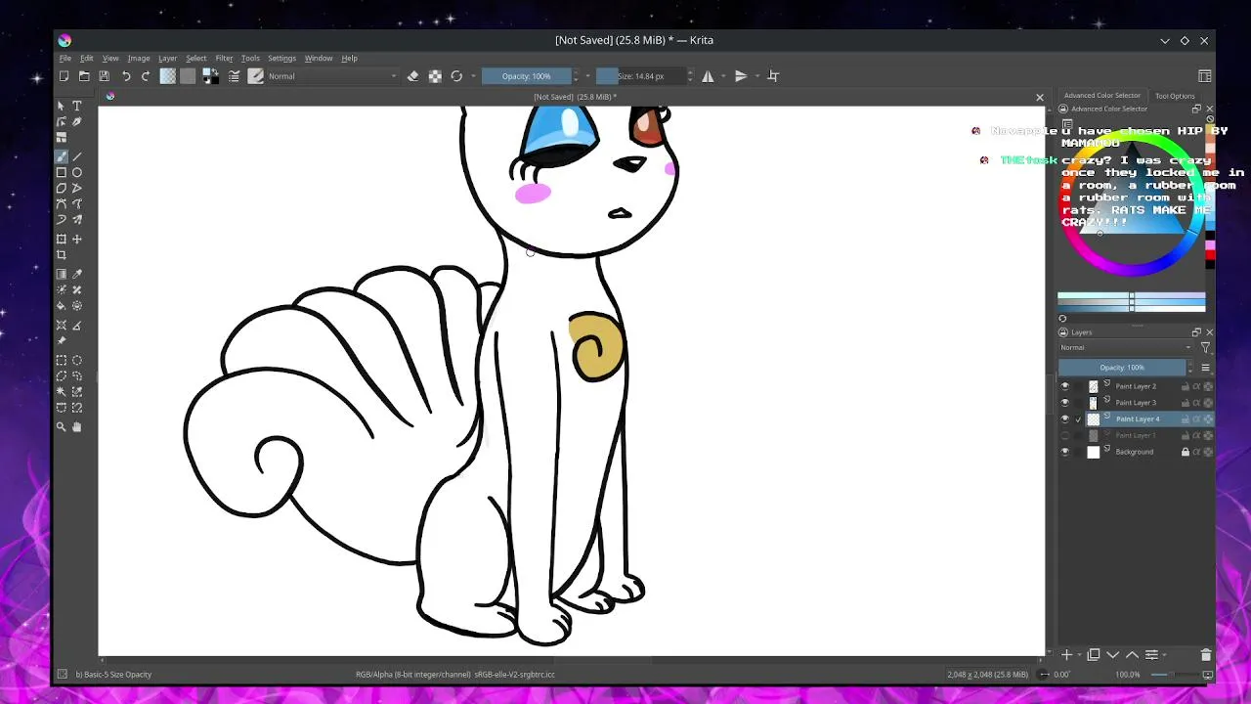The width and height of the screenshot is (1251, 704).
Task: Open the brush editor settings
Action: tap(235, 76)
